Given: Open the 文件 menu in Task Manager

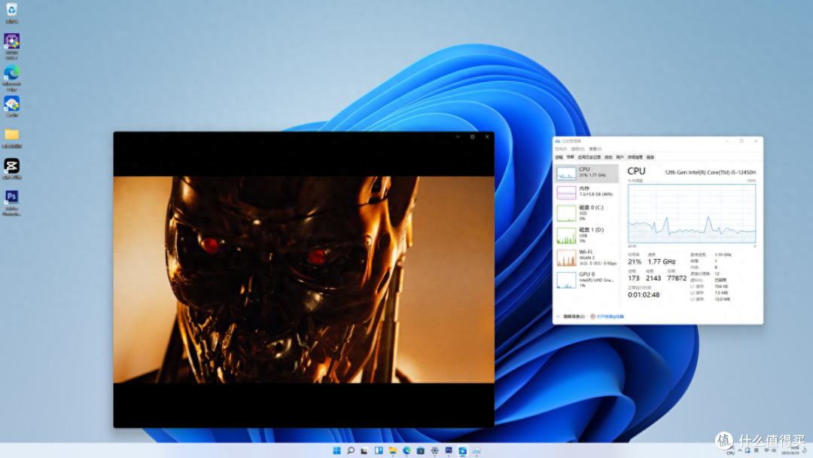Looking at the screenshot, I should [561, 149].
